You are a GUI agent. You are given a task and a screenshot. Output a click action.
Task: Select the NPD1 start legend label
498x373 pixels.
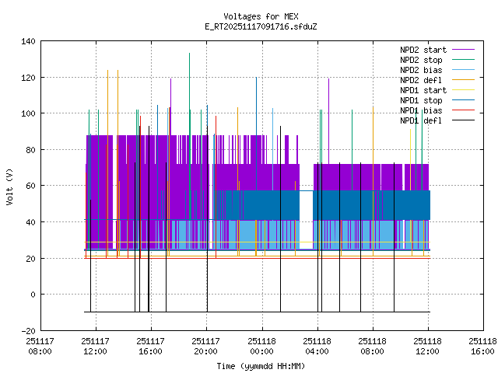click(x=421, y=90)
